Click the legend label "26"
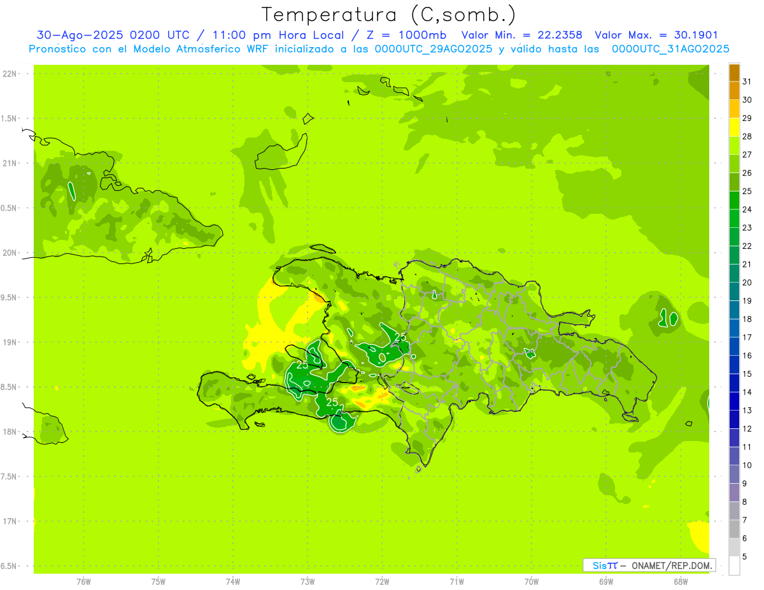 click(747, 173)
